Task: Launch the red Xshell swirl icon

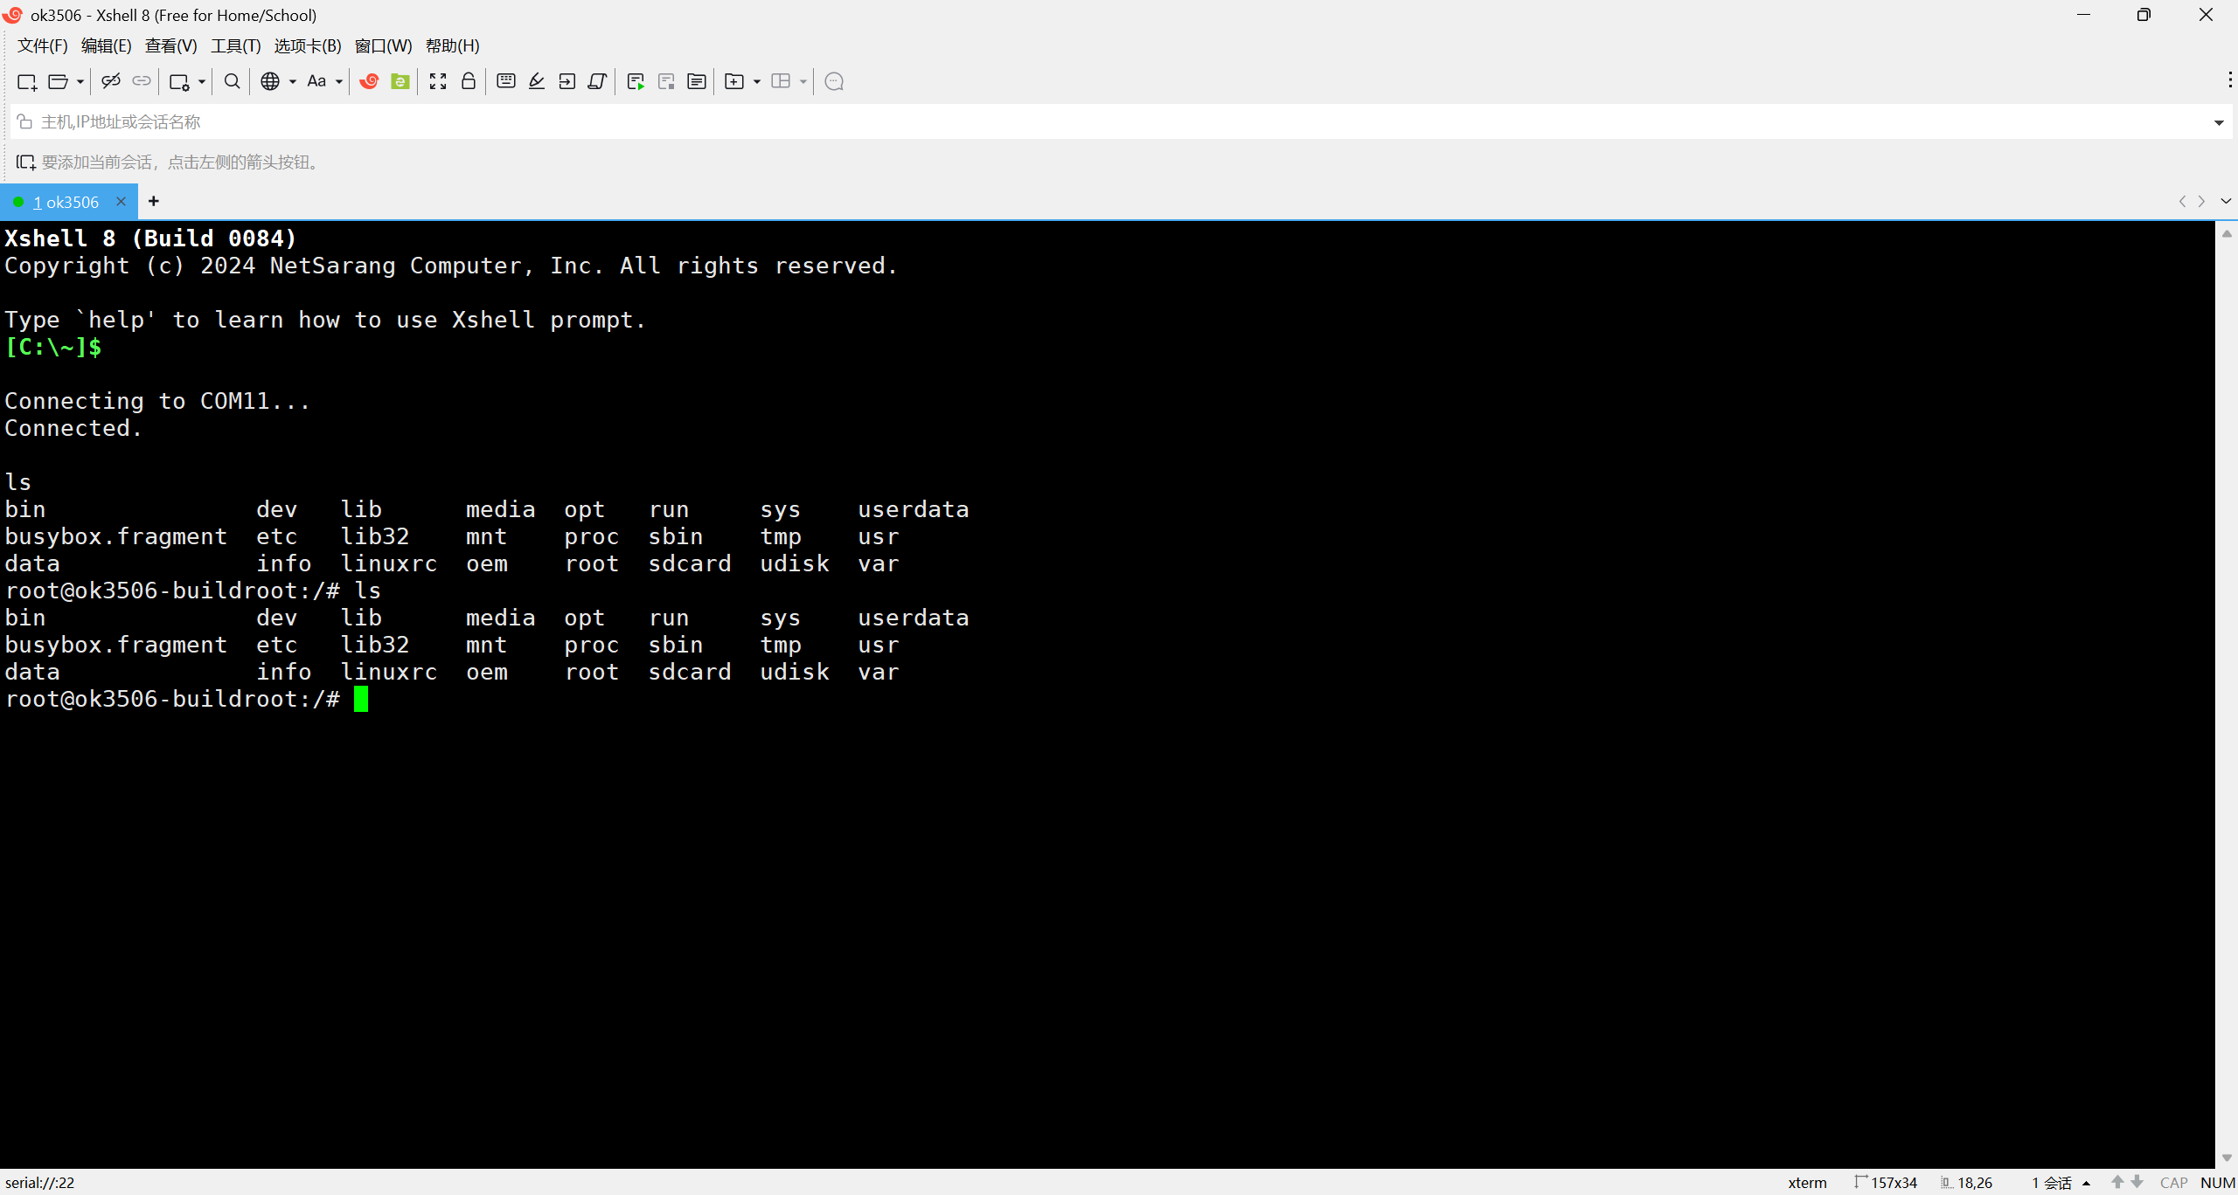Action: point(369,81)
